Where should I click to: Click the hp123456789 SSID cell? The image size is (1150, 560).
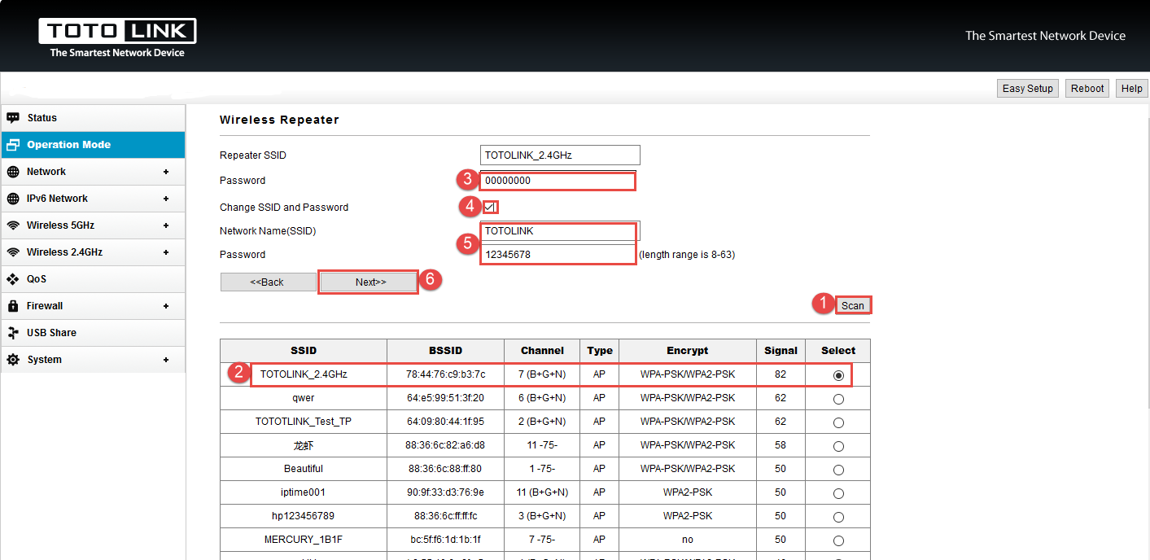click(x=304, y=516)
